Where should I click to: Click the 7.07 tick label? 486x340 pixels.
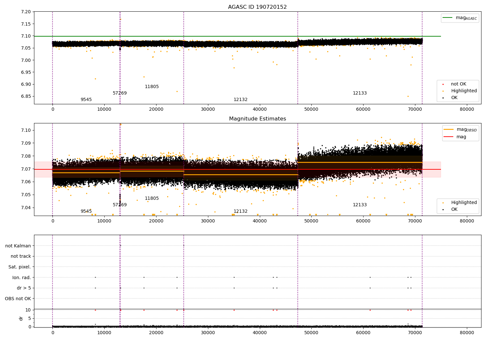coord(26,169)
